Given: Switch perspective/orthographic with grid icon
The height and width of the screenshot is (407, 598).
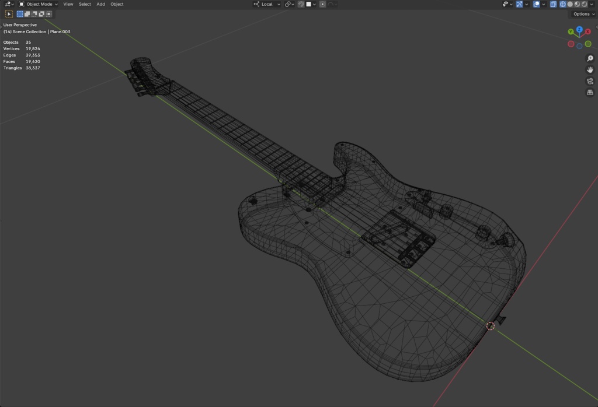Looking at the screenshot, I should click(590, 93).
